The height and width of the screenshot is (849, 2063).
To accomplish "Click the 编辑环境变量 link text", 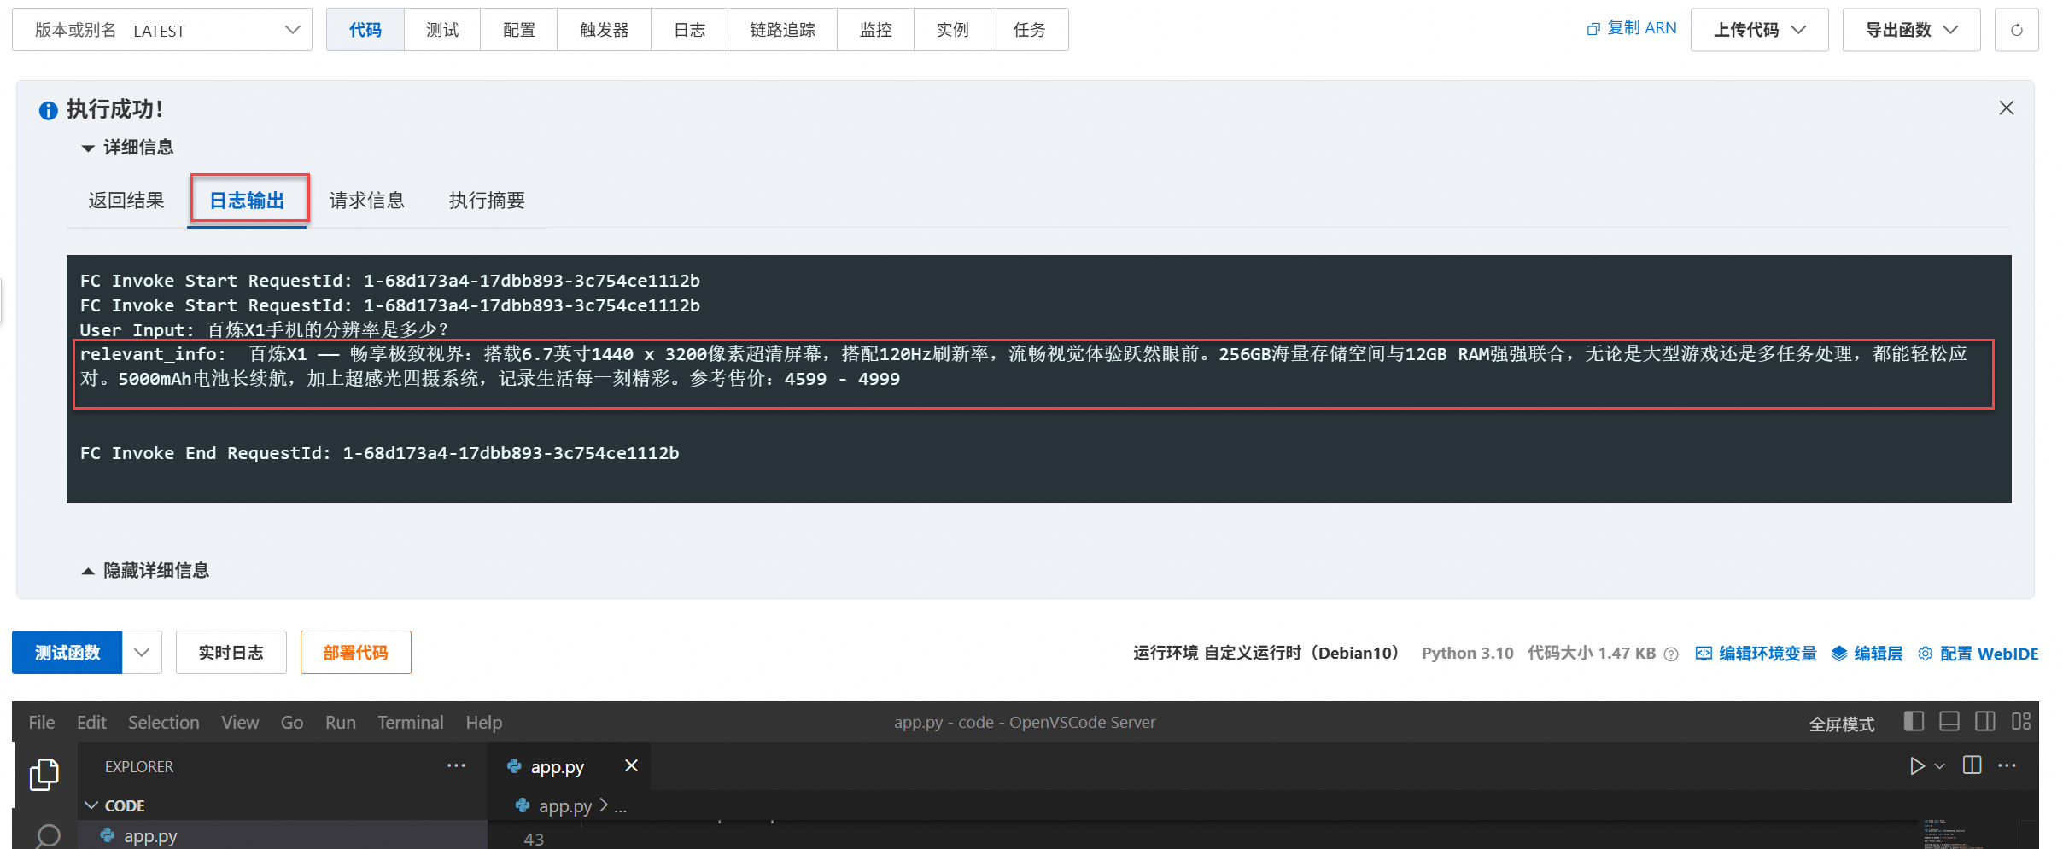I will point(1768,654).
